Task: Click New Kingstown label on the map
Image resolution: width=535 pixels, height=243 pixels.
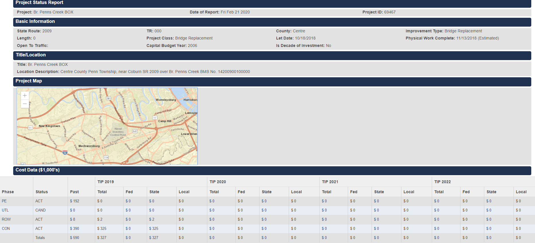Action: coord(49,126)
